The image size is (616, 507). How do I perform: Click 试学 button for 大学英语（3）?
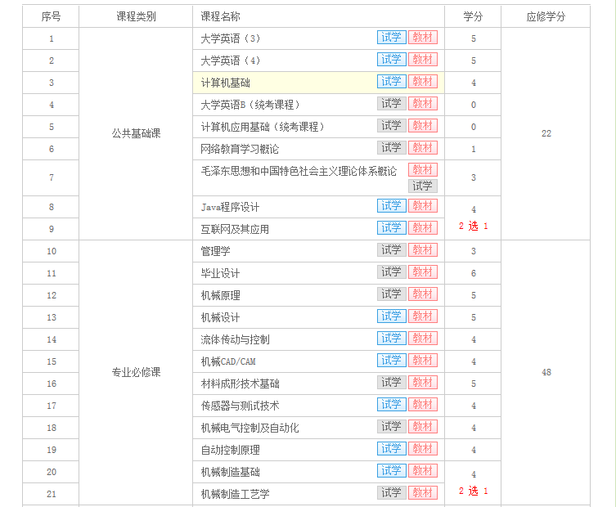coord(391,38)
